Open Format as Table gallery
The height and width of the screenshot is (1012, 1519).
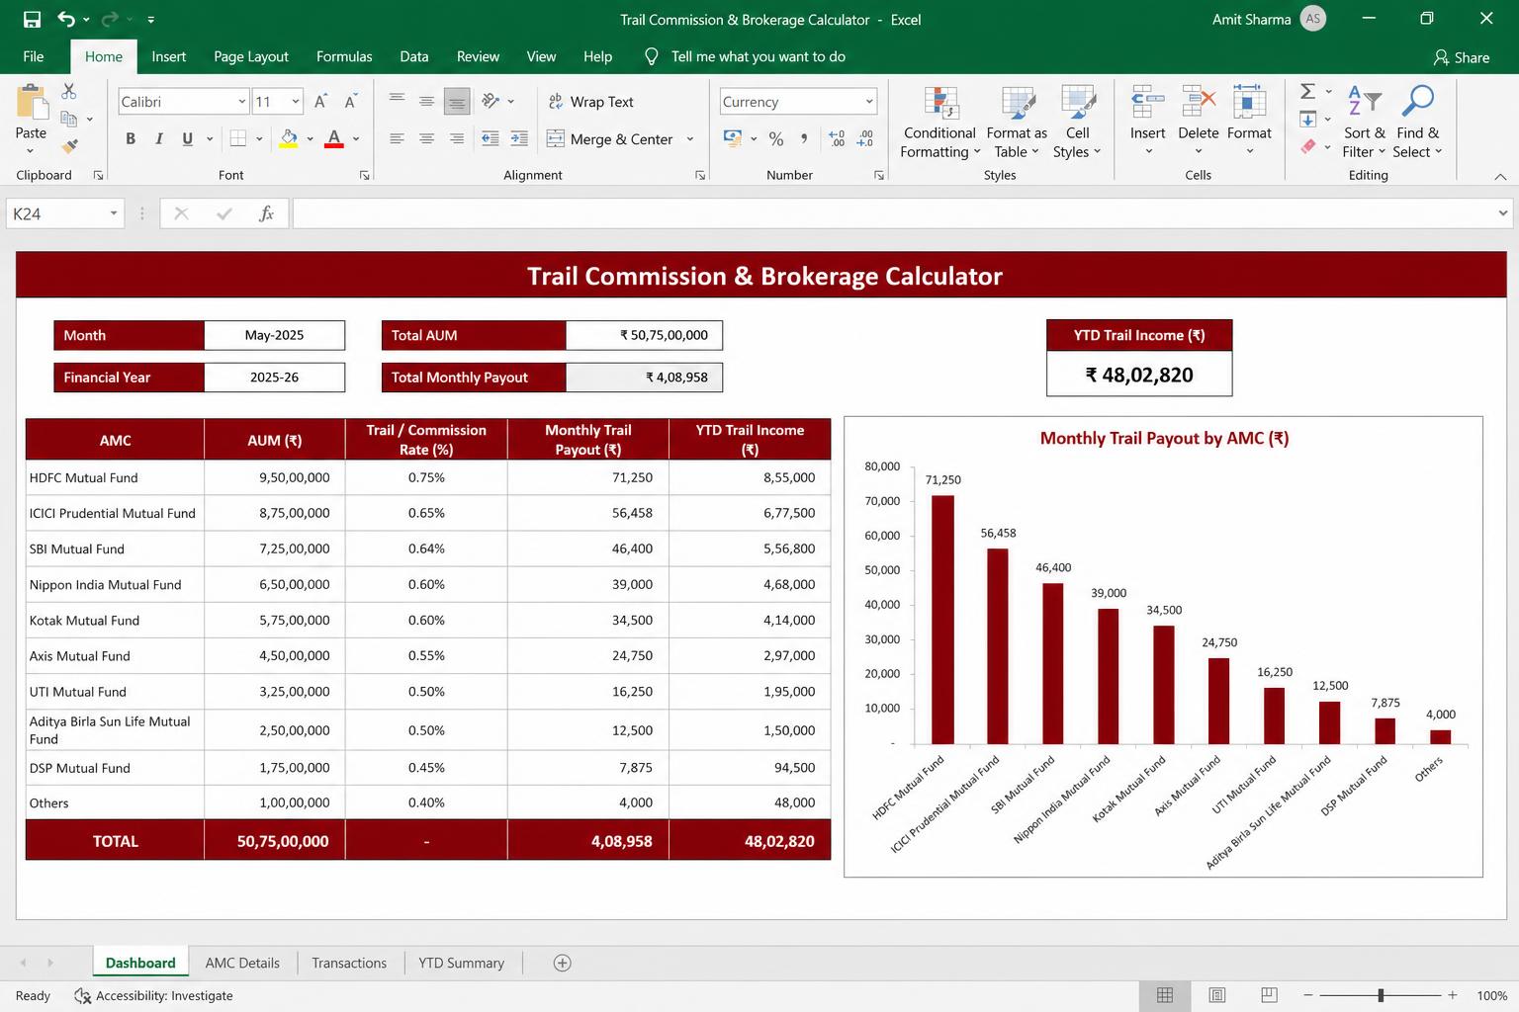[1017, 123]
